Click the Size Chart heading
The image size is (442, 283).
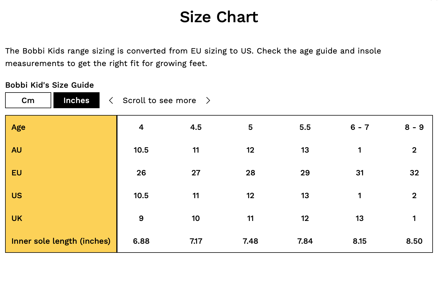(x=219, y=17)
